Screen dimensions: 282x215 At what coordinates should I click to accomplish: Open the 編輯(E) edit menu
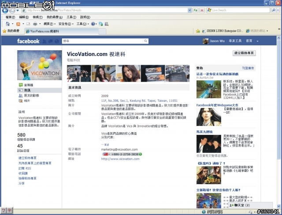[24, 17]
